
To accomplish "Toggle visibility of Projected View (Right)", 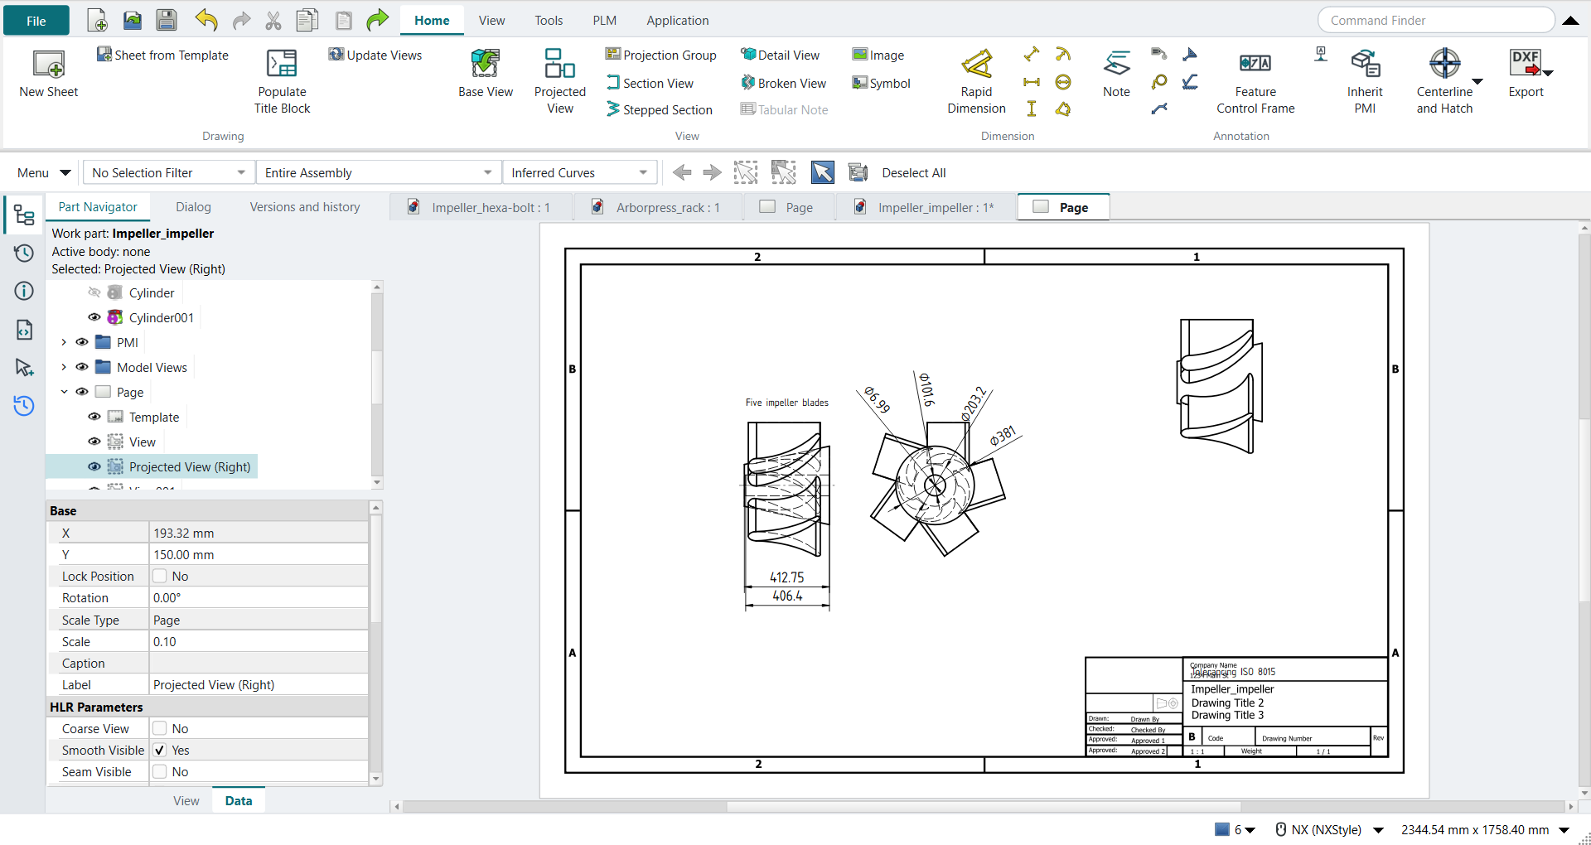I will pyautogui.click(x=94, y=466).
